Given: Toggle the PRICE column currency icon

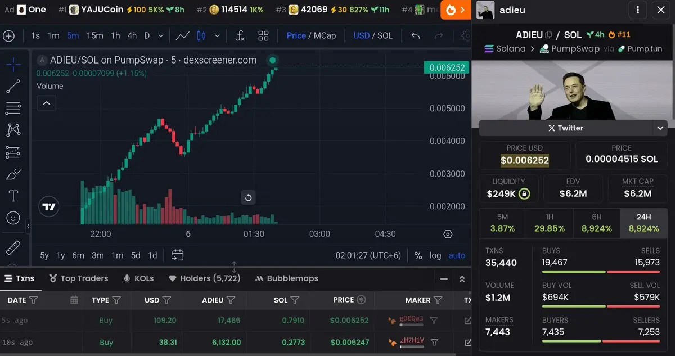Looking at the screenshot, I should click(362, 300).
